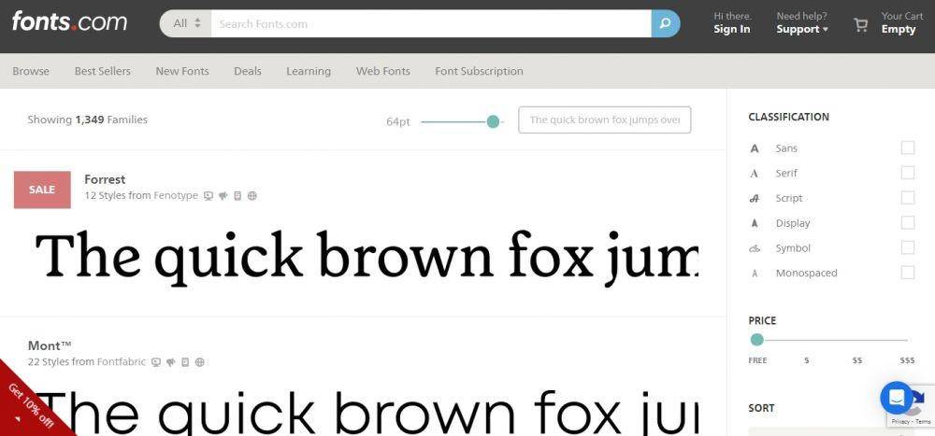Click the Serif filter label
The height and width of the screenshot is (436, 935).
786,174
